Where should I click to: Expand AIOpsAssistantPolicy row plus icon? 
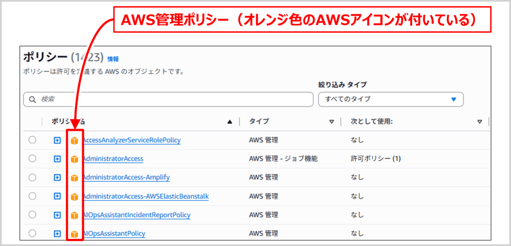57,234
